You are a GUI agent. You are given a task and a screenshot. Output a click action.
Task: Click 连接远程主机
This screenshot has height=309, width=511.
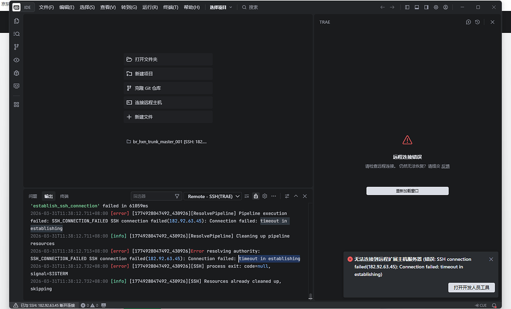point(168,102)
